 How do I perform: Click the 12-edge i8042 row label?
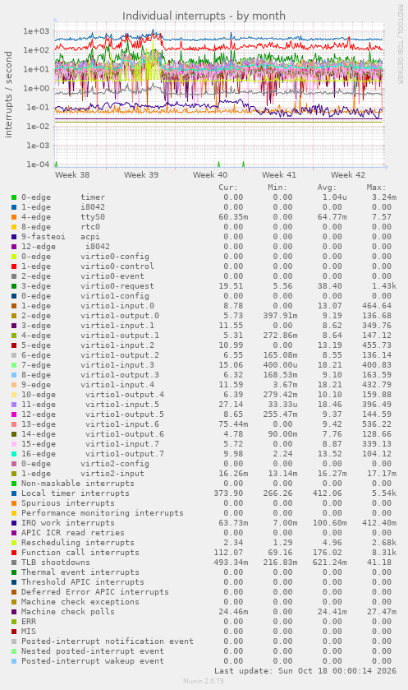tap(66, 247)
